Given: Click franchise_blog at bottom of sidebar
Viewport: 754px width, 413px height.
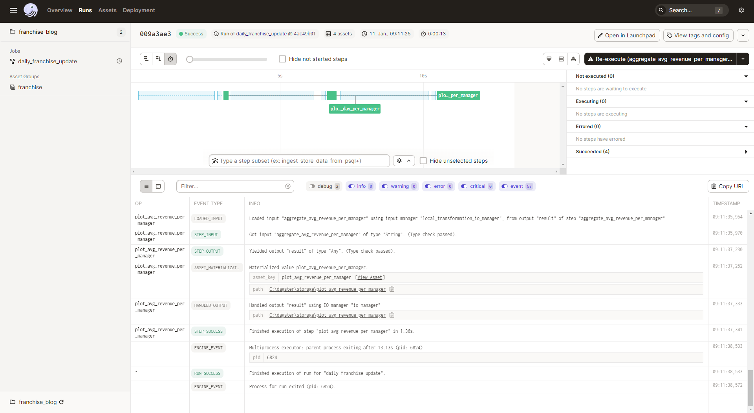Looking at the screenshot, I should (x=38, y=402).
